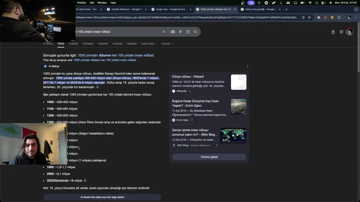
Task: Bookmark this page with the star icon
Action: [x=309, y=17]
